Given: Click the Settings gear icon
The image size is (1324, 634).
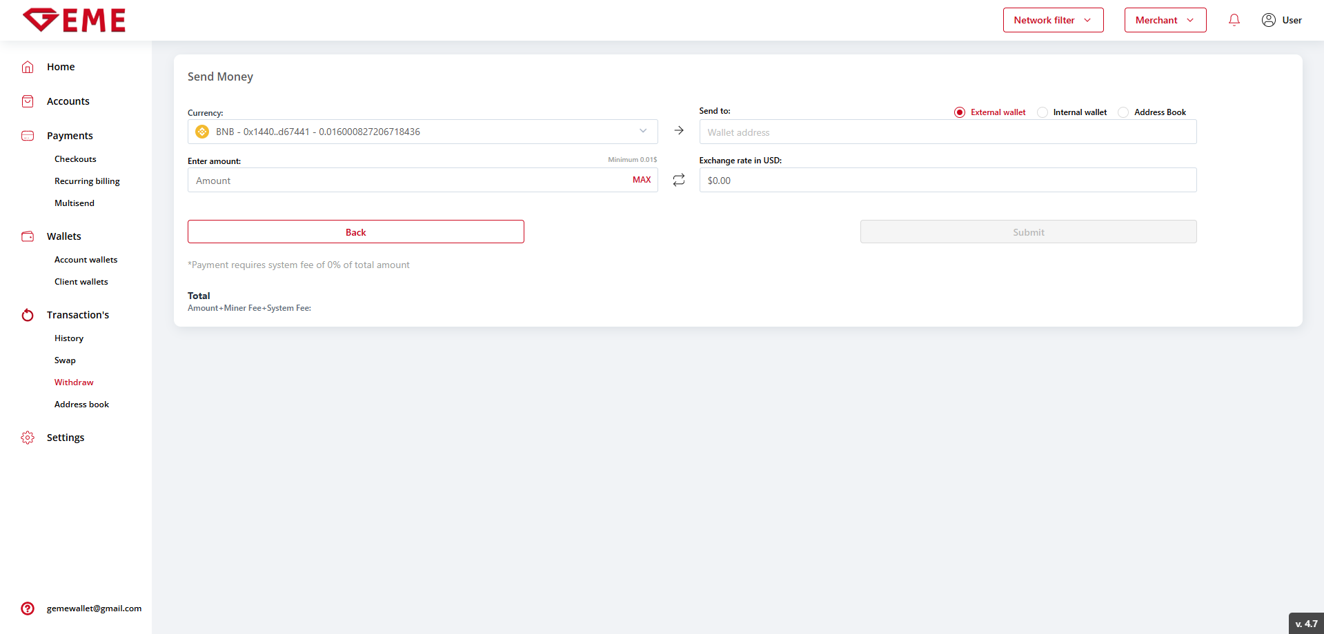Looking at the screenshot, I should (28, 438).
